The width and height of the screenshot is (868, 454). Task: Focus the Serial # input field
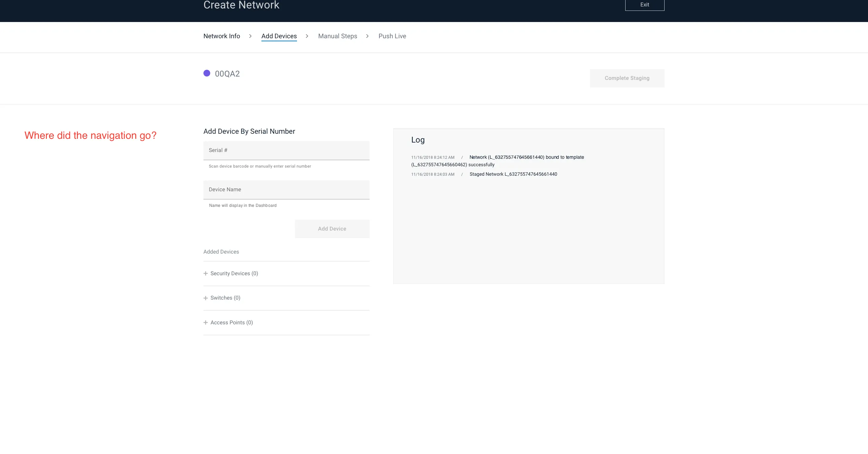click(287, 150)
